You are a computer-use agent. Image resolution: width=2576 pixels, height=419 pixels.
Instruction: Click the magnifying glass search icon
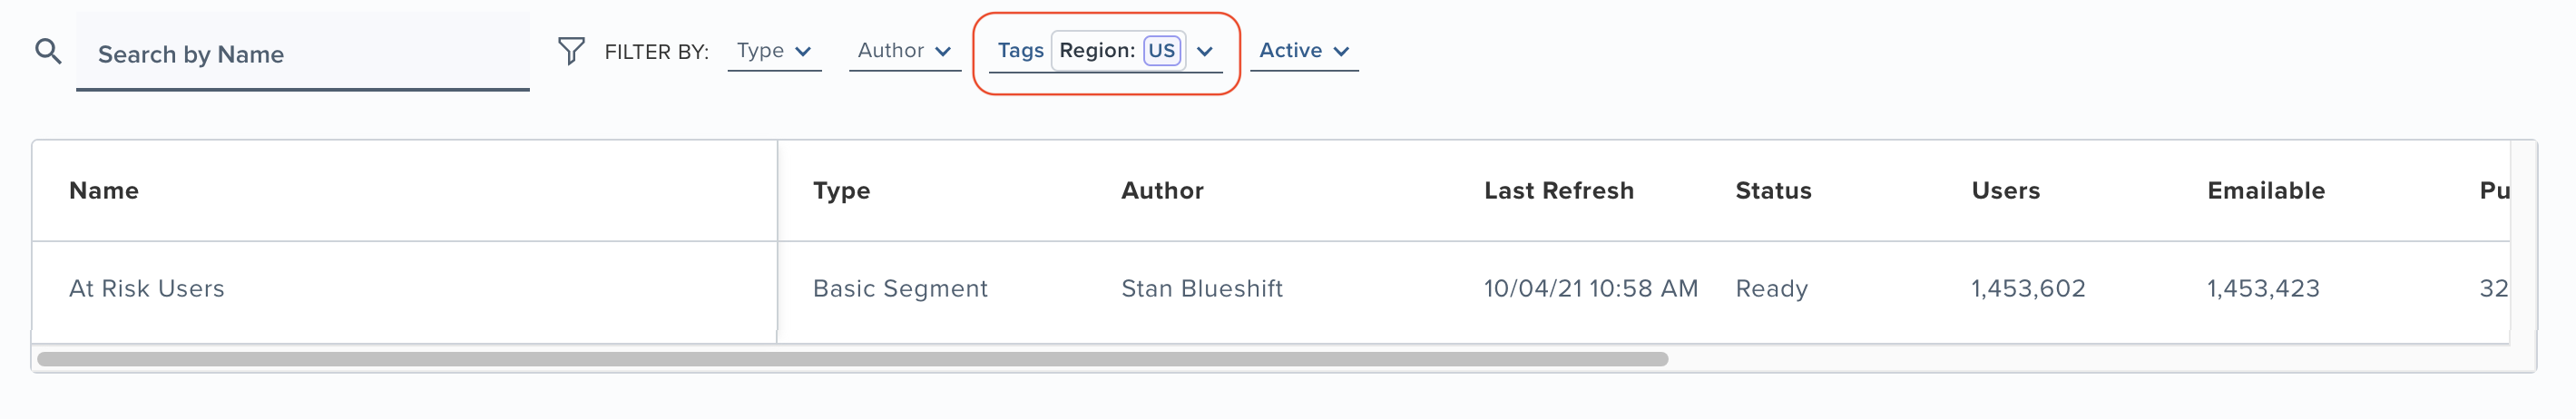click(x=48, y=51)
